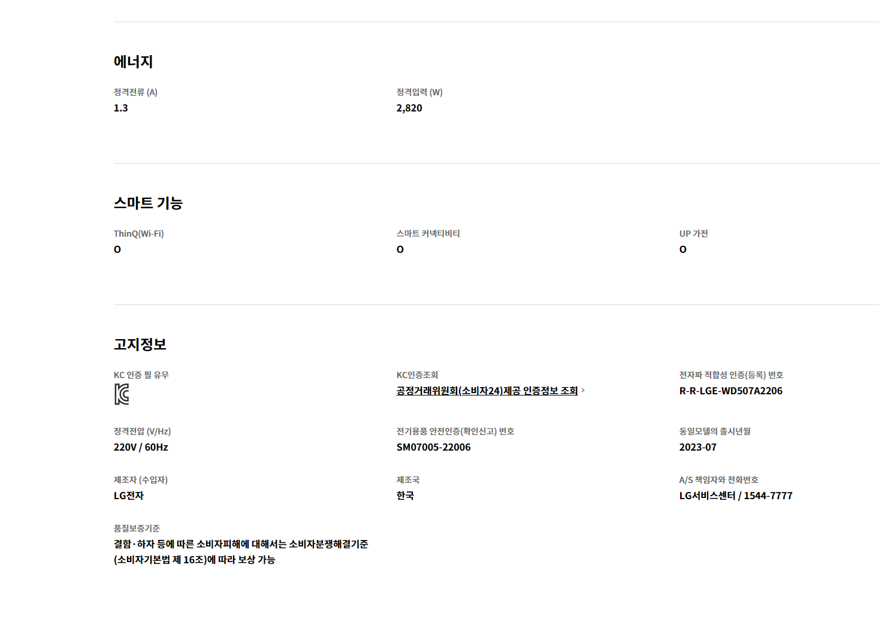Open 공정거래위원회(소비자24)제공 인증정보 조회 link
Screen dimensions: 879x625
pos(487,391)
